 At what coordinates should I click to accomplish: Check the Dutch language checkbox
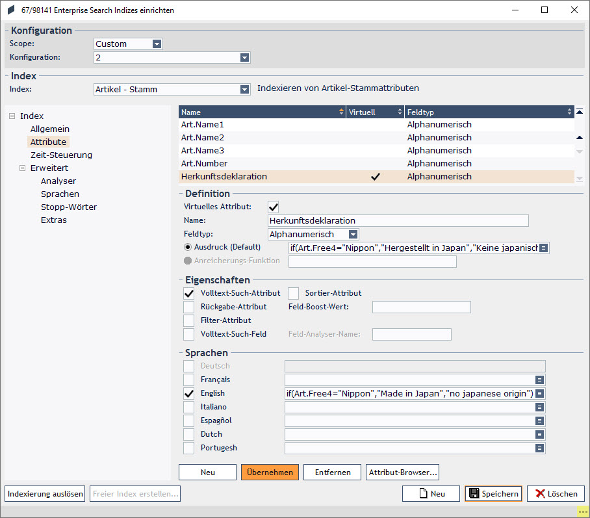[x=189, y=434]
